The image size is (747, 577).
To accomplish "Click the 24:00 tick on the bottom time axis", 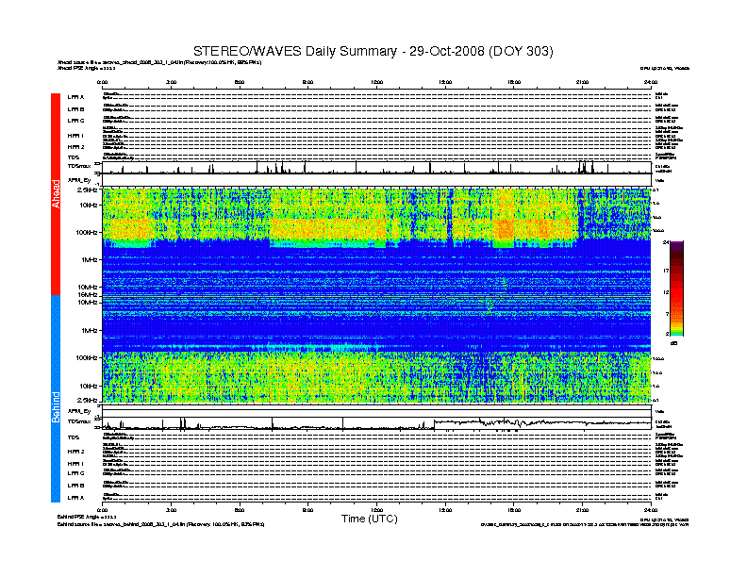I will coord(651,510).
